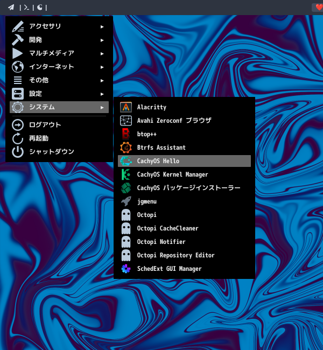This screenshot has height=350, width=323.
Task: Click the green Kernel Manager K icon
Action: (x=126, y=174)
